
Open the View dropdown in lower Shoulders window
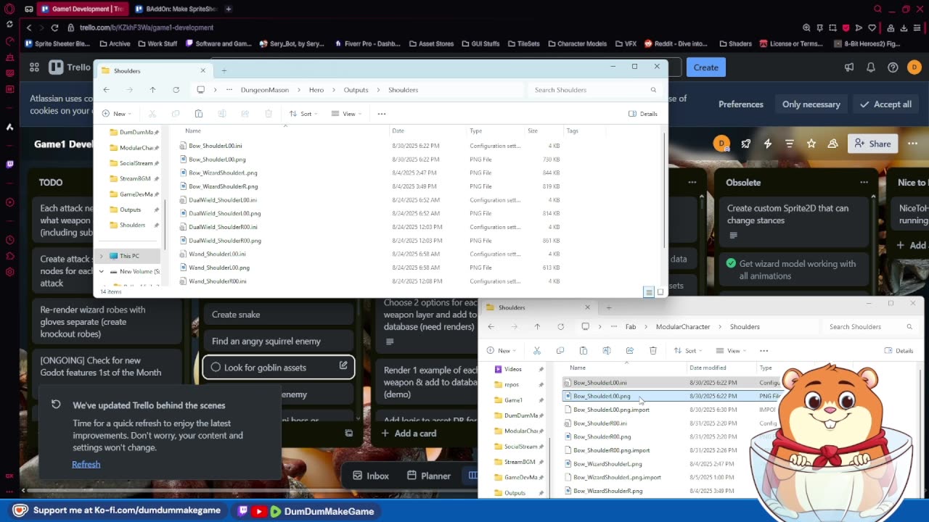(732, 351)
